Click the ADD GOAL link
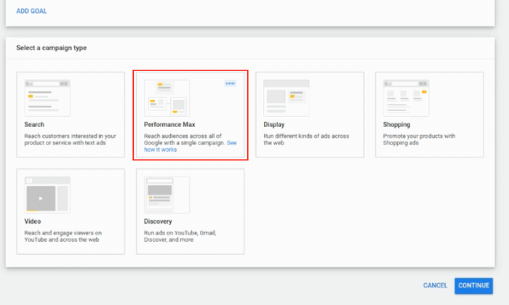The height and width of the screenshot is (305, 509). tap(32, 12)
